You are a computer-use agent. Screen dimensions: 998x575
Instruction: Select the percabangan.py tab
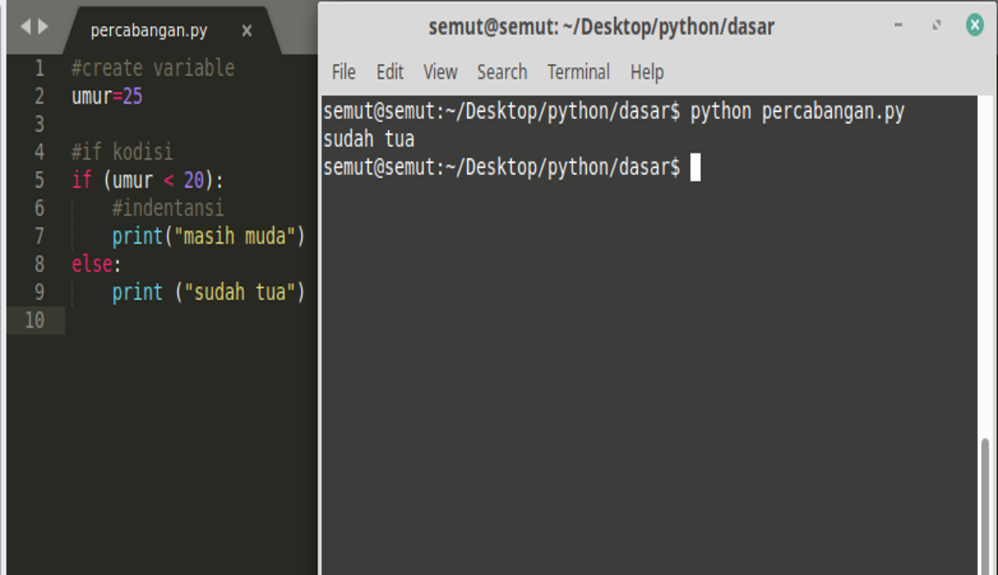coord(149,31)
